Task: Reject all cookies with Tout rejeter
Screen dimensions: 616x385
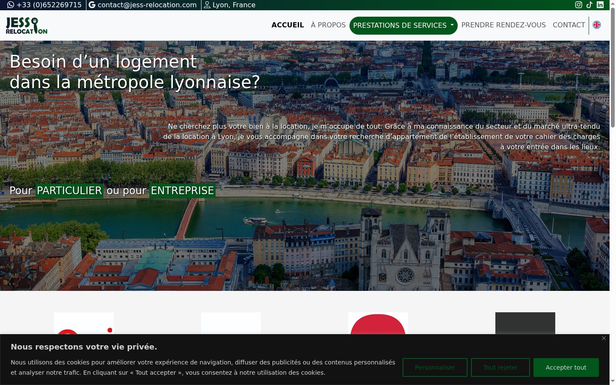Action: 500,367
